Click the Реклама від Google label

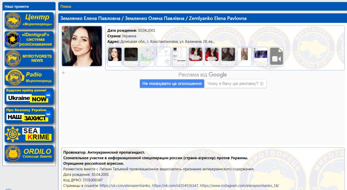203,75
